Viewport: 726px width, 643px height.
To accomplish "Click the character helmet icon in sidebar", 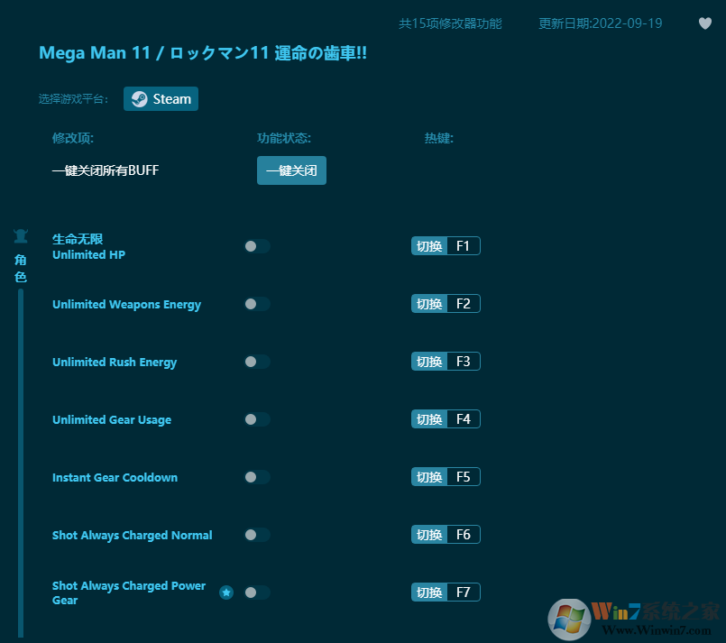I will click(x=20, y=234).
